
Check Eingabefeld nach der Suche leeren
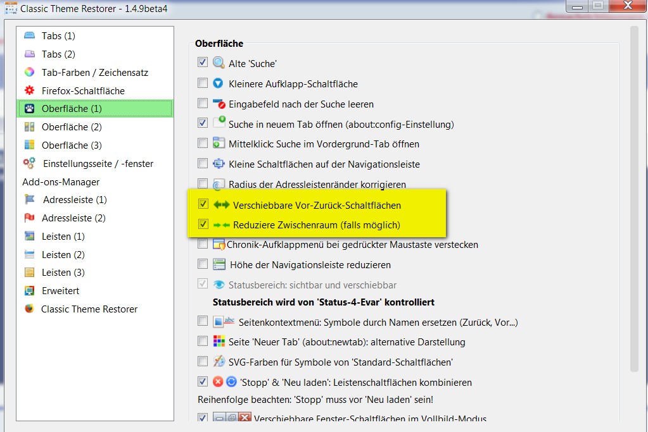tap(203, 102)
